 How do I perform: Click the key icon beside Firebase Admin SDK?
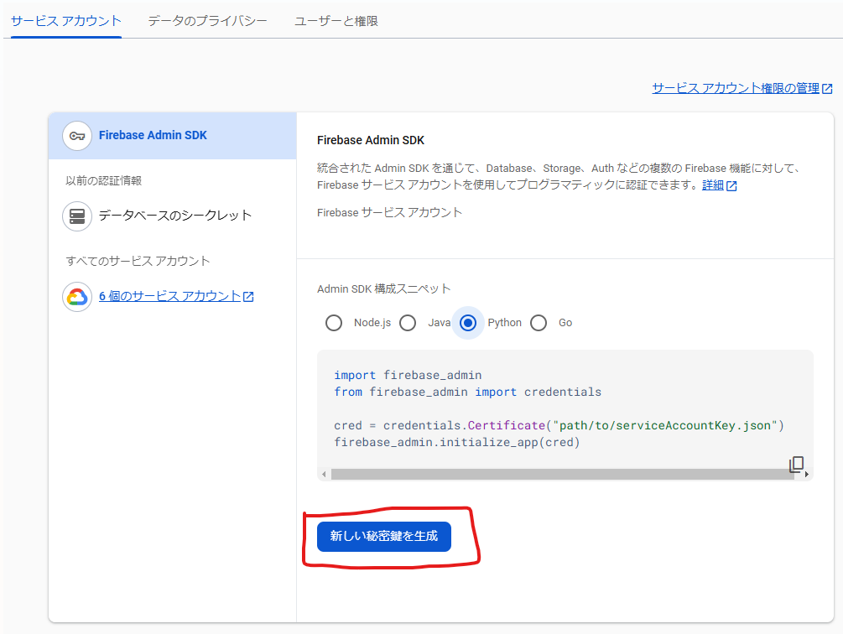(77, 136)
